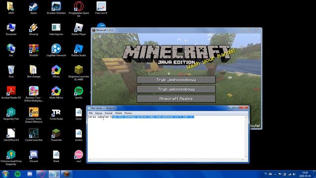The height and width of the screenshot is (178, 316).
Task: Switch to Discord on the taskbar
Action: (30, 174)
